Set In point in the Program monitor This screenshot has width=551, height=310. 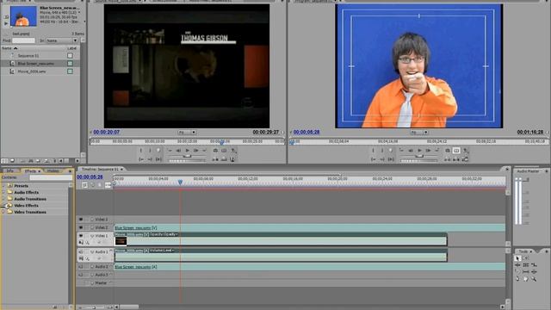coord(373,151)
